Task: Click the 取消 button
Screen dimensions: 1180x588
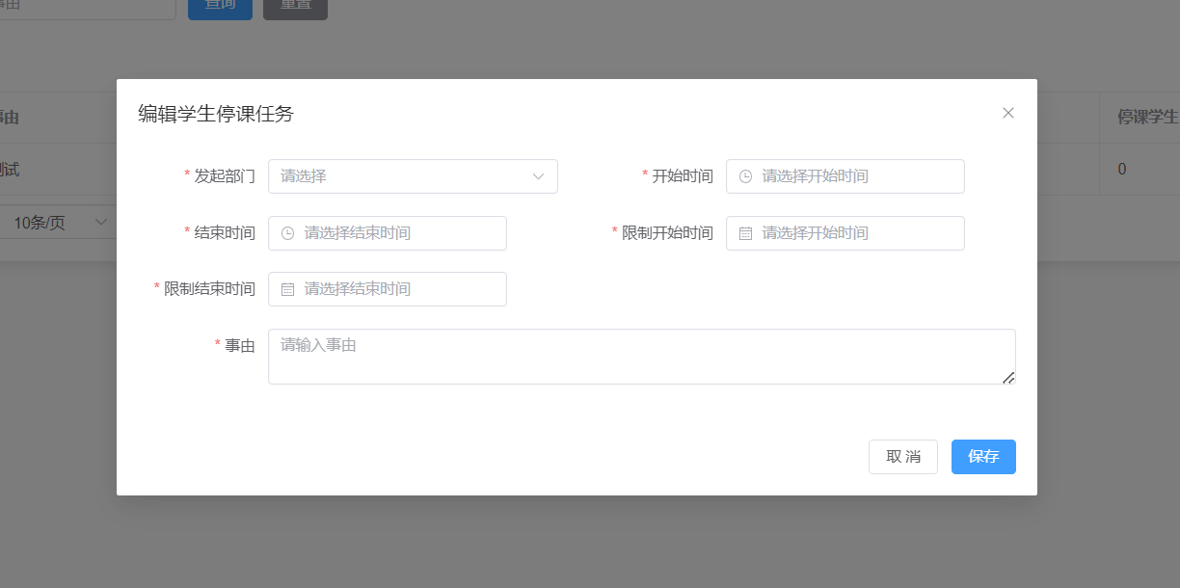Action: 903,457
